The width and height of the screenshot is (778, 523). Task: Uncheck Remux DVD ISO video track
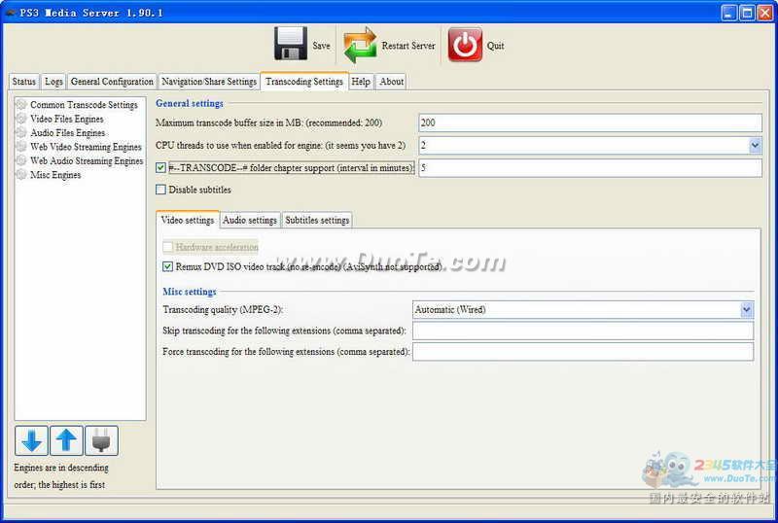pos(167,266)
